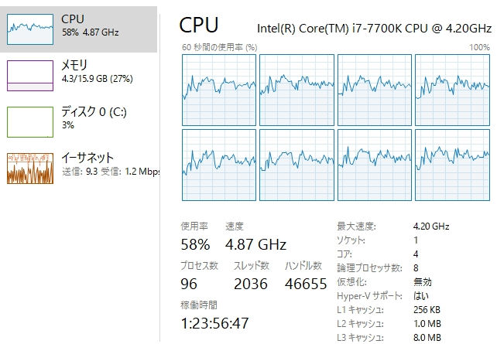This screenshot has height=344, width=497.
Task: Click the bottom-left logical processor graph
Action: (x=218, y=165)
